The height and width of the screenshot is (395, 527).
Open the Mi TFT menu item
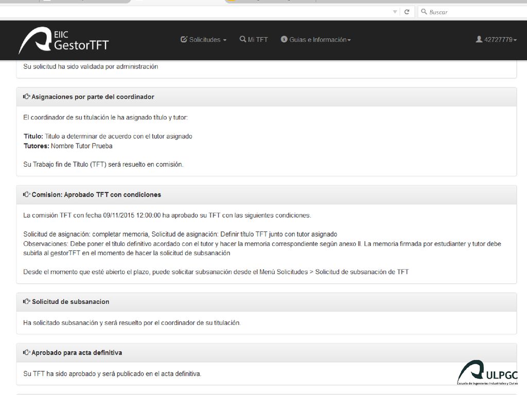(x=253, y=40)
